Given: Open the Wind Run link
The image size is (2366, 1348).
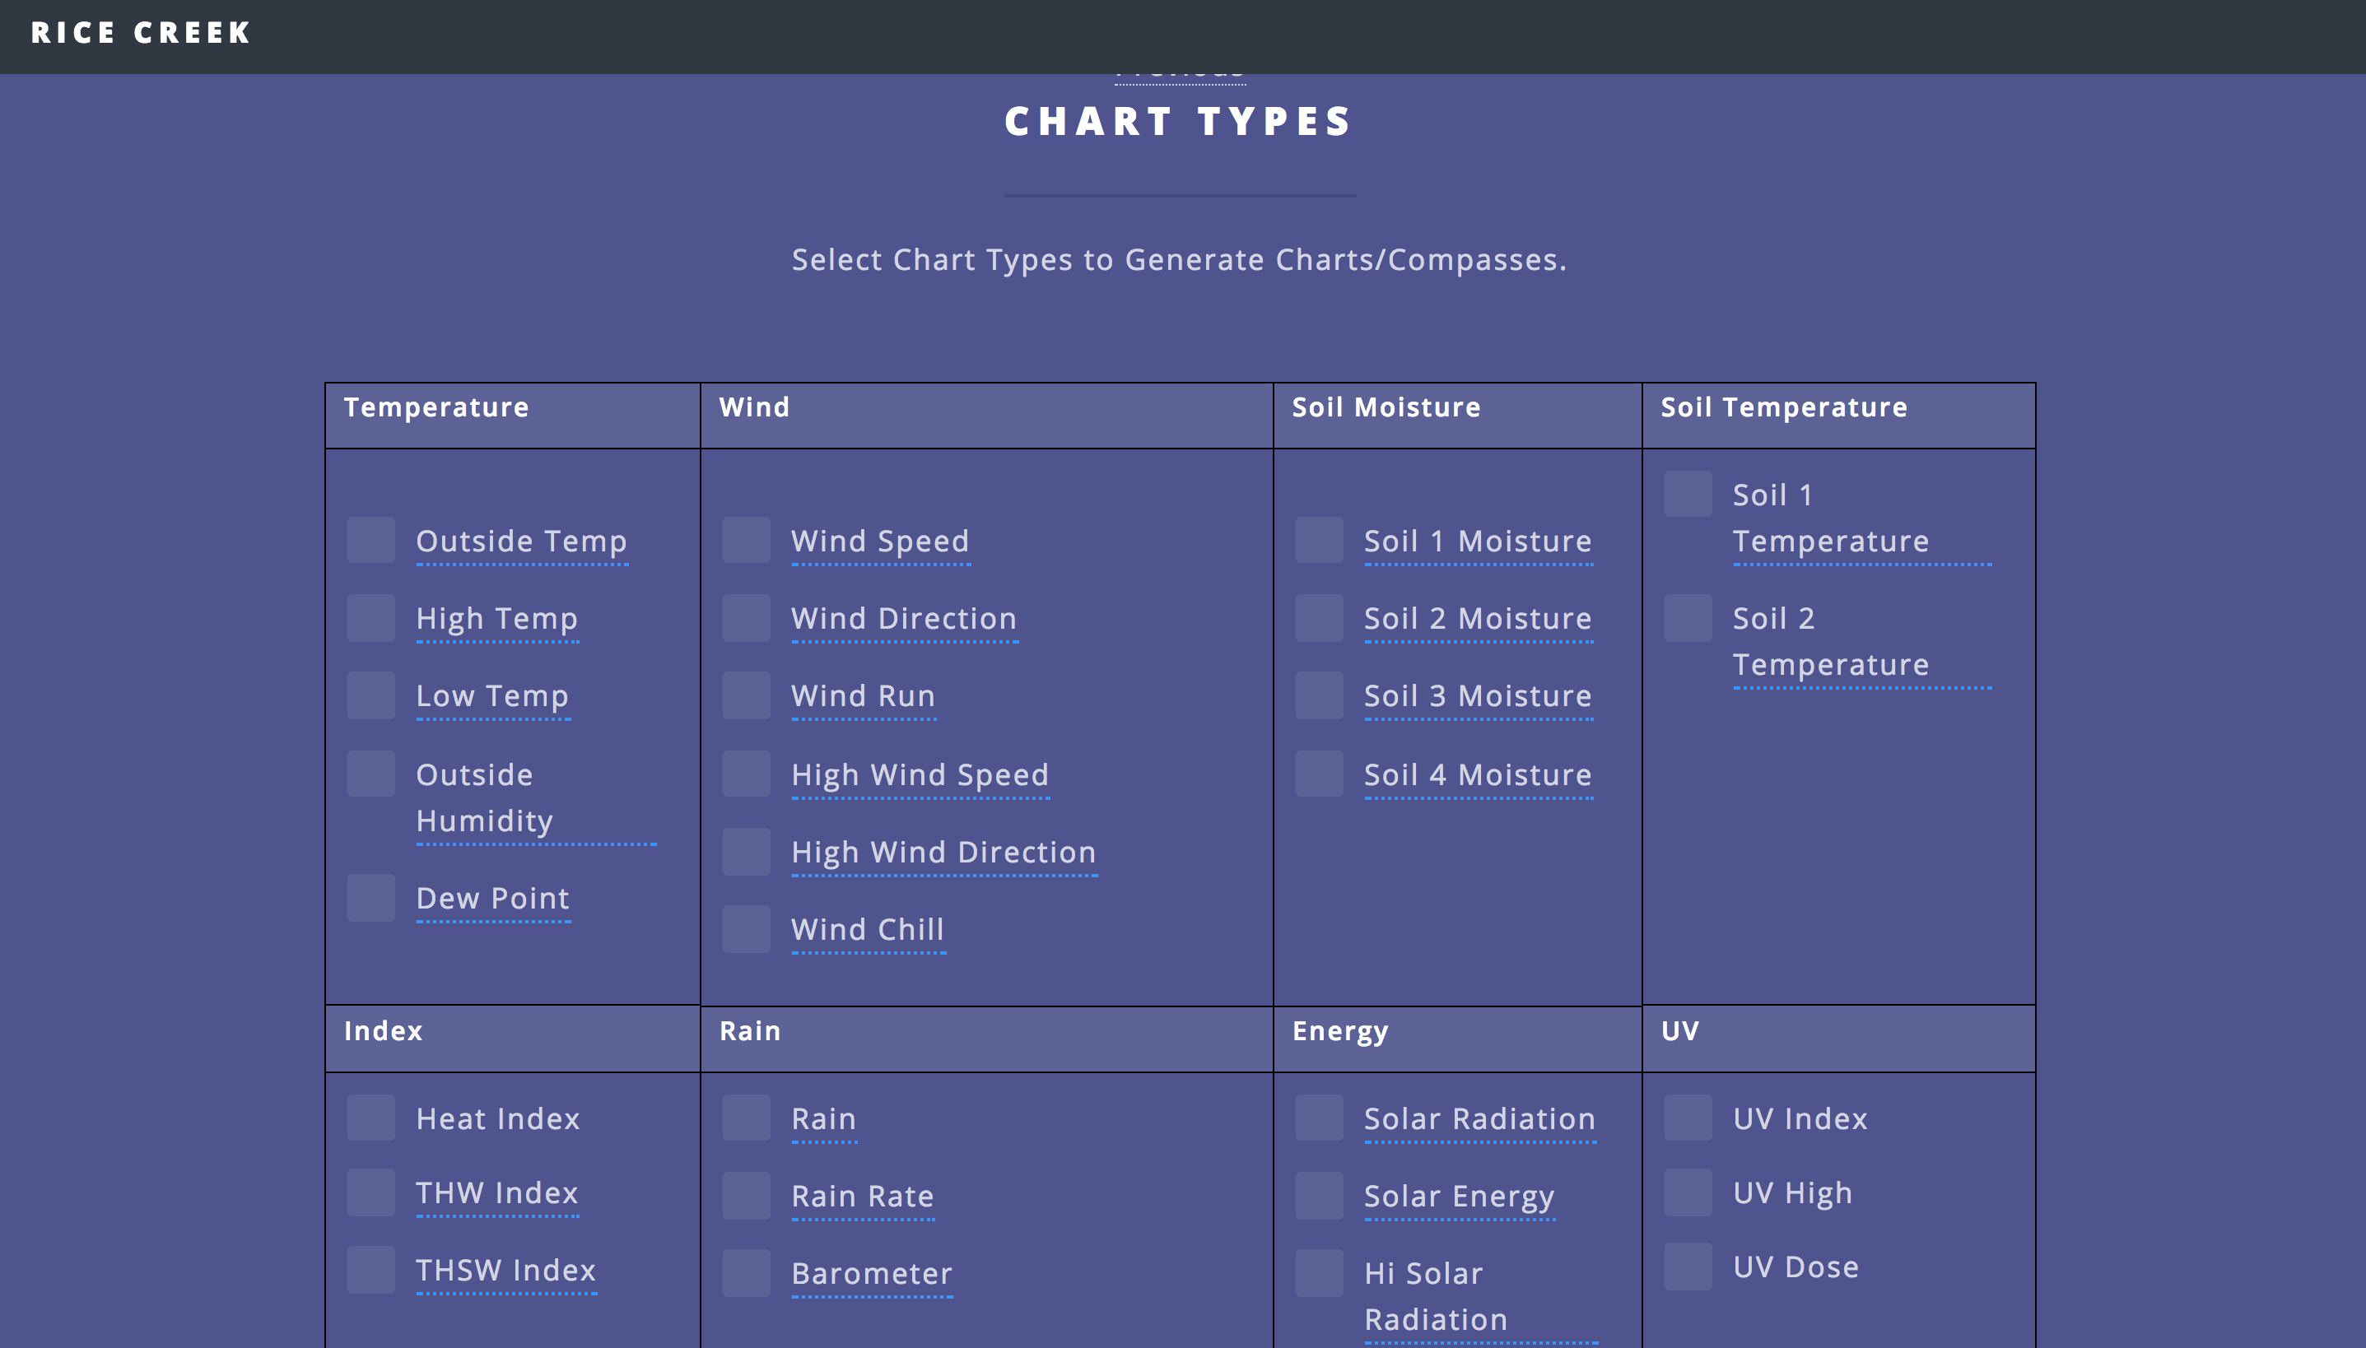Looking at the screenshot, I should [x=863, y=696].
